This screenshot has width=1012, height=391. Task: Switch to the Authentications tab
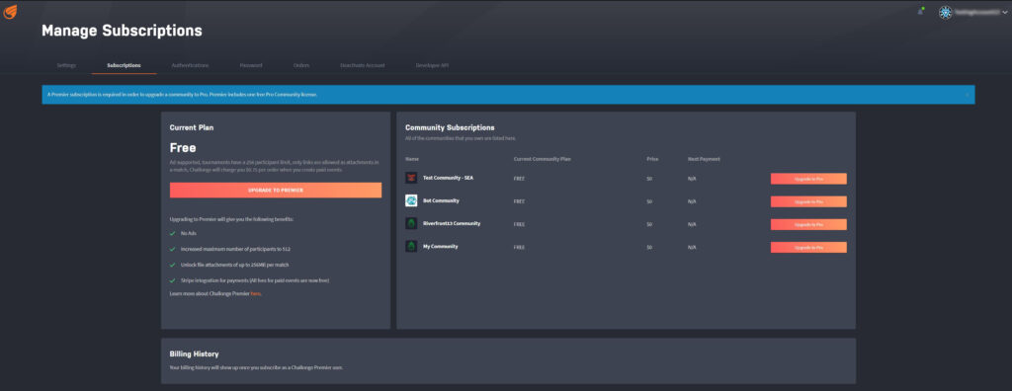(x=190, y=66)
